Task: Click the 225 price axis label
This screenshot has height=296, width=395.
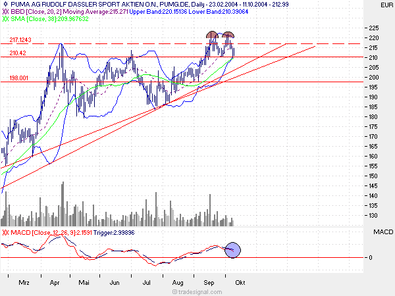Action: click(373, 28)
